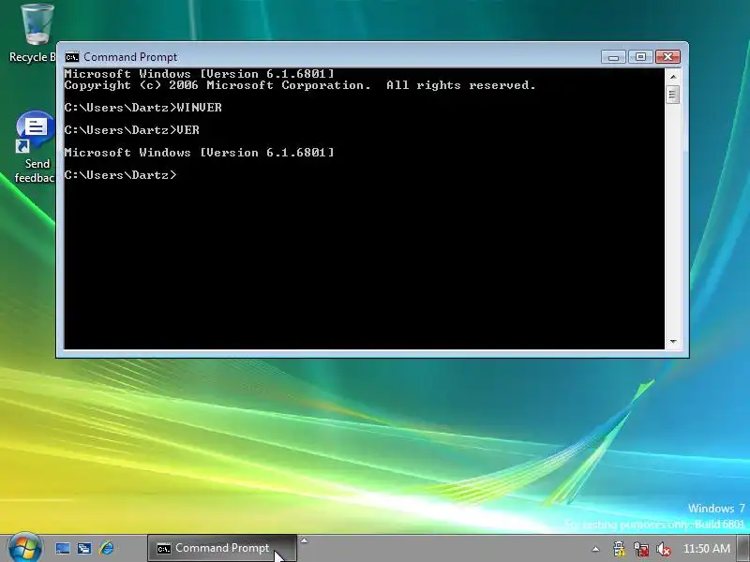Click the text 'C:\Users\Dartz>VER'
This screenshot has height=562, width=750.
(x=132, y=130)
